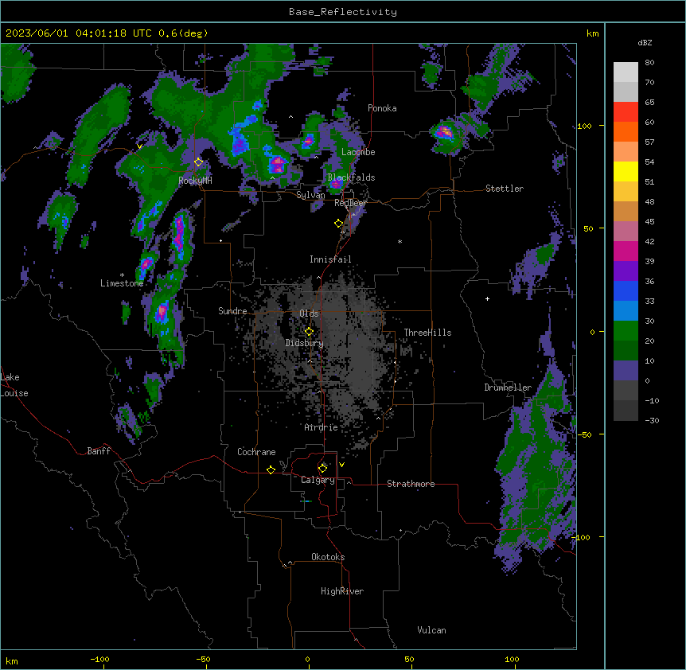The width and height of the screenshot is (686, 670).
Task: Click the Strathmore city label
Action: pyautogui.click(x=411, y=484)
